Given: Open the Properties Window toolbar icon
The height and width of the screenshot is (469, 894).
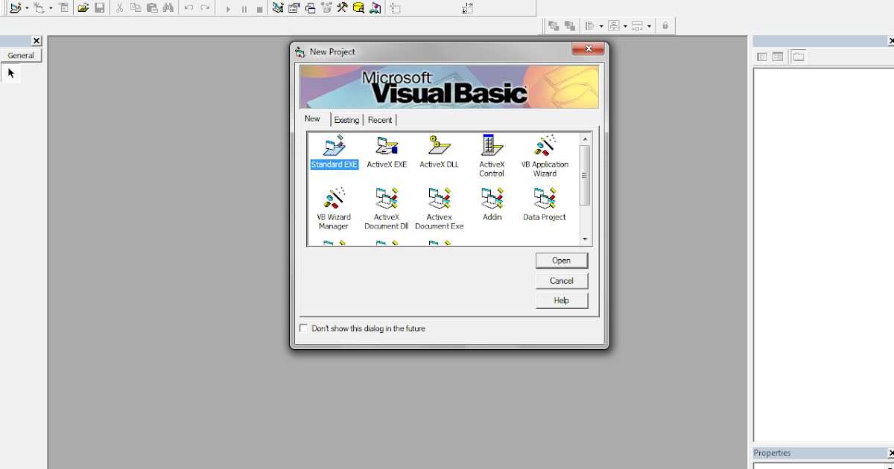Looking at the screenshot, I should click(x=294, y=8).
